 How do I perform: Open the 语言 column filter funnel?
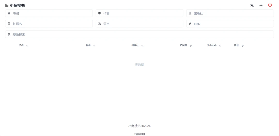pyautogui.click(x=243, y=46)
